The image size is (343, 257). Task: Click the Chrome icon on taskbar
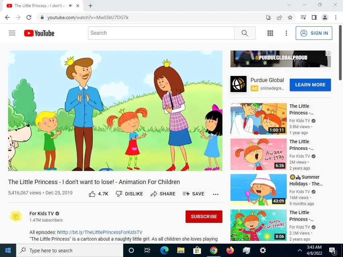click(214, 250)
